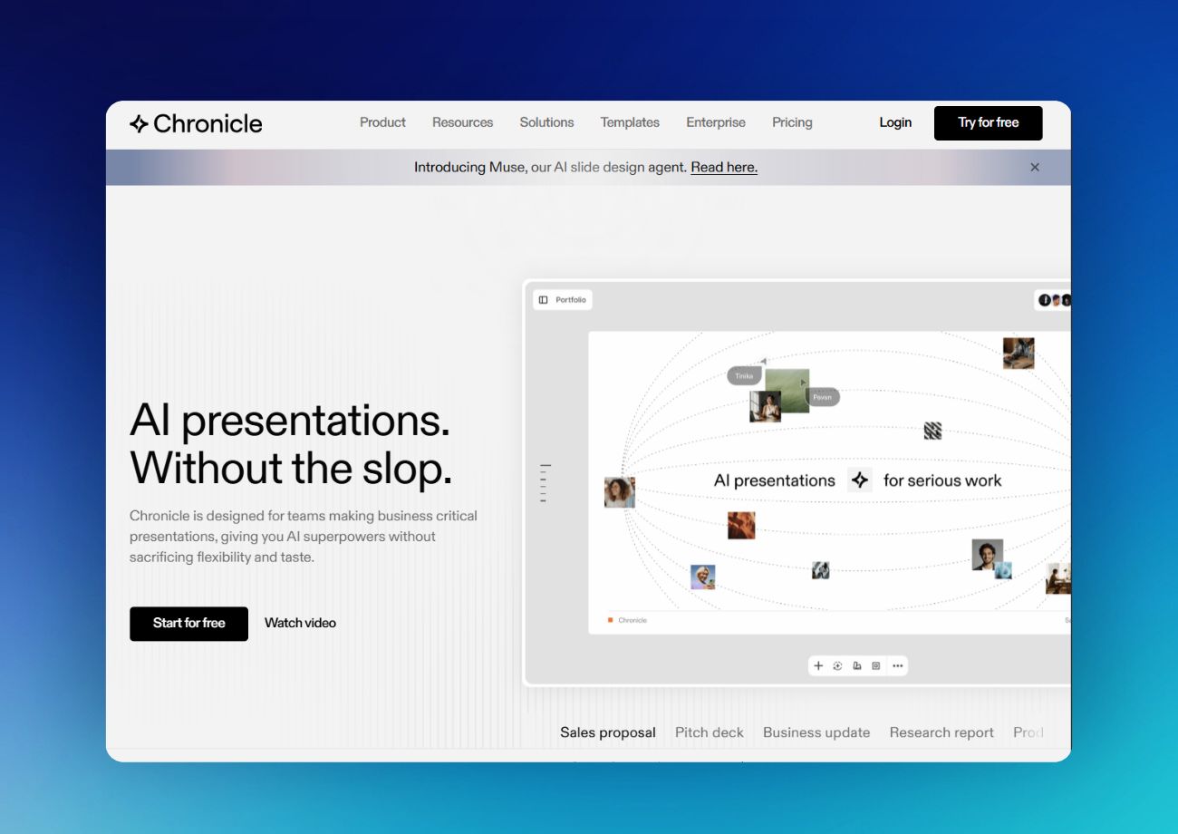Expand the Resources navigation menu
Screen dimensions: 1178x834
462,122
